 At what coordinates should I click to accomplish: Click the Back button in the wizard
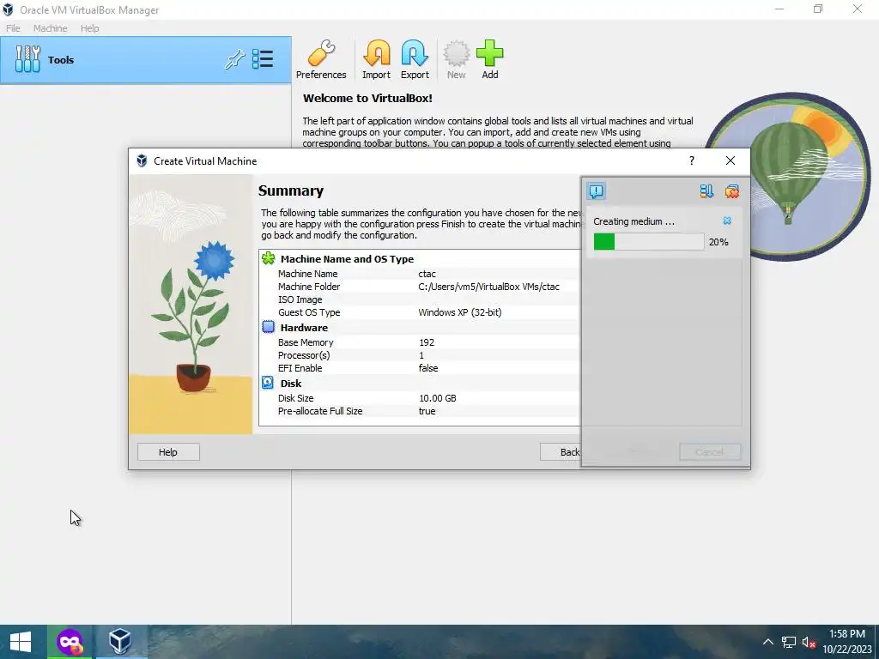pyautogui.click(x=561, y=452)
